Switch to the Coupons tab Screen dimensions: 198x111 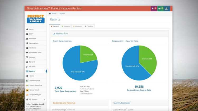pos(77,26)
